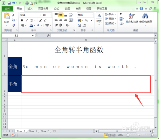The image size is (159, 139).
Task: Click the Save icon in quick access toolbar
Action: pos(9,3)
